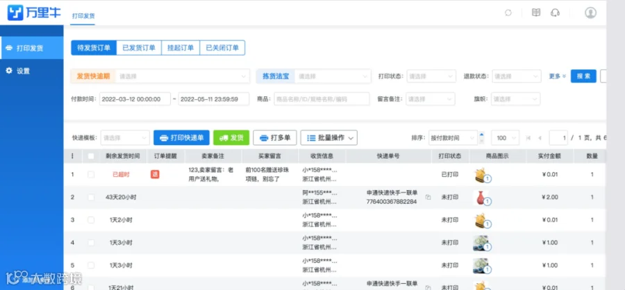Select the checkbox for order row 4

[x=91, y=243]
